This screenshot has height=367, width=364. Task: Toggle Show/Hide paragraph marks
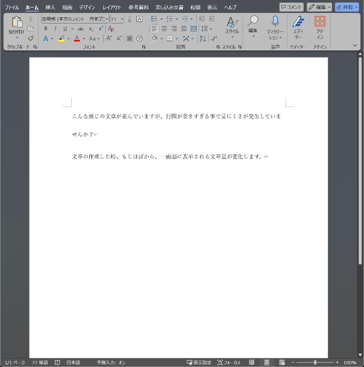pos(213,38)
